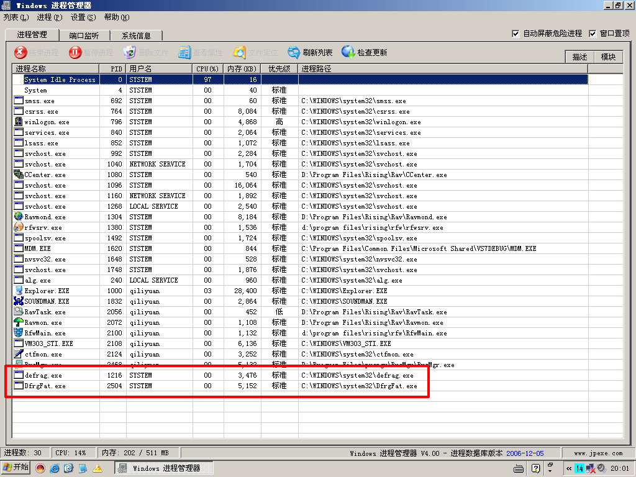
Task: Click the 开始 Start button
Action: click(x=16, y=468)
